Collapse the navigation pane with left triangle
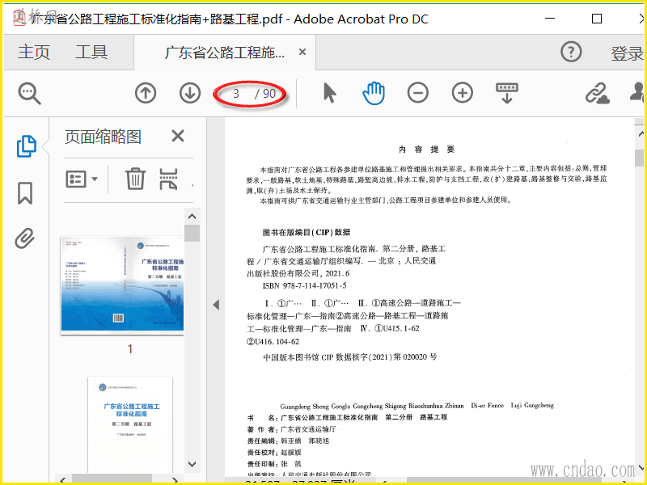This screenshot has width=647, height=485. point(216,305)
